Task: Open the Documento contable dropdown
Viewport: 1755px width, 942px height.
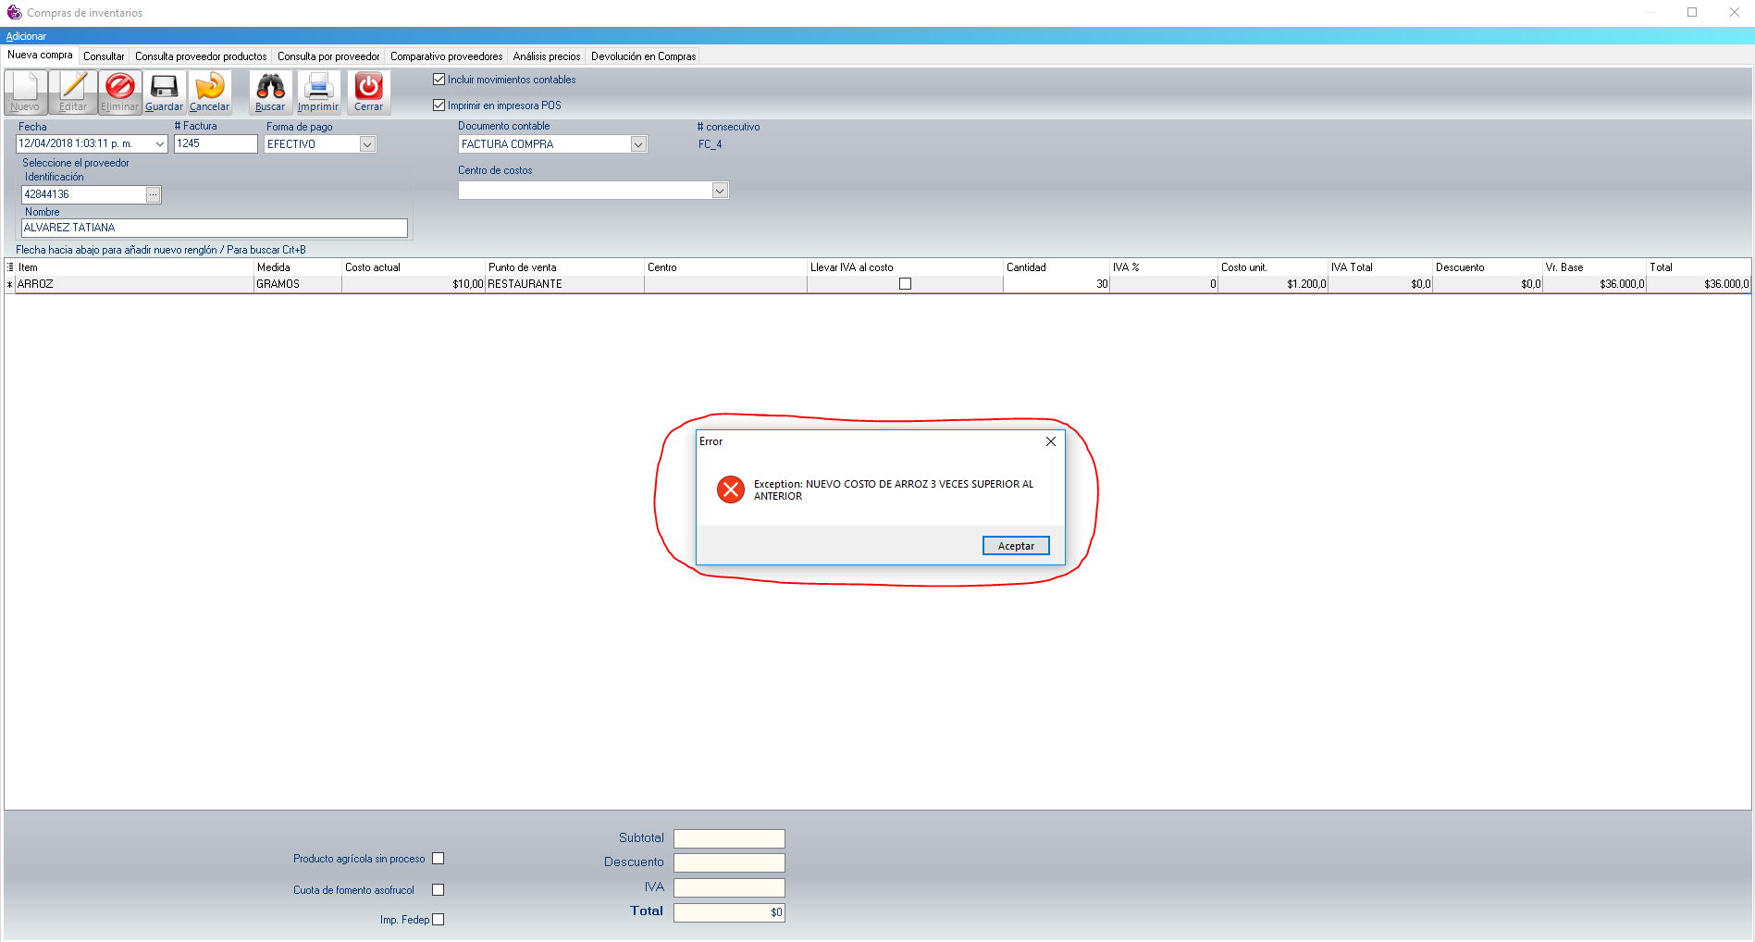Action: 638,144
